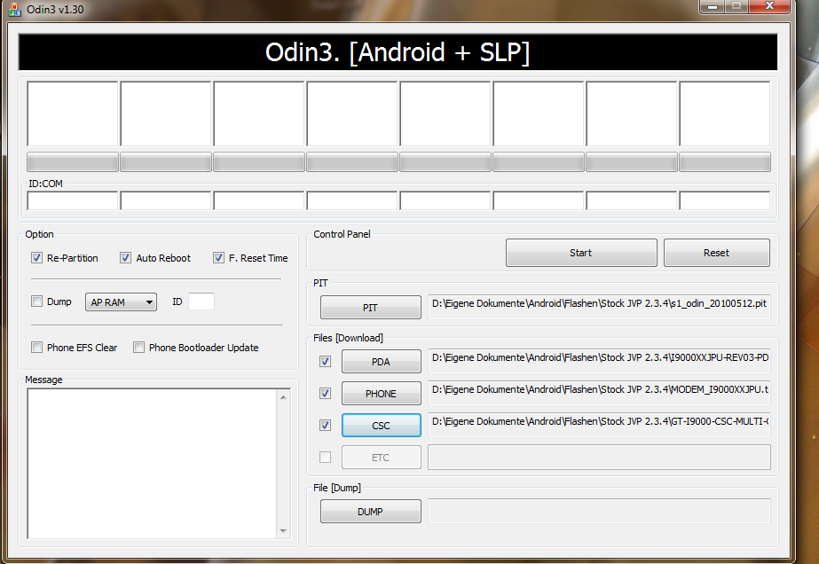Click inside the Message log area
The image size is (819, 564).
point(153,464)
